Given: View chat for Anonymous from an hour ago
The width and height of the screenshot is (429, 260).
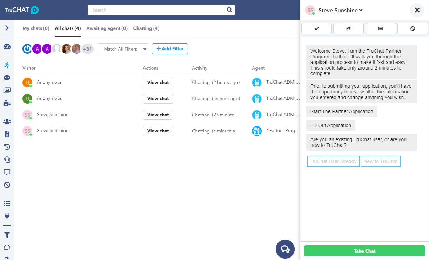Looking at the screenshot, I should tap(158, 99).
